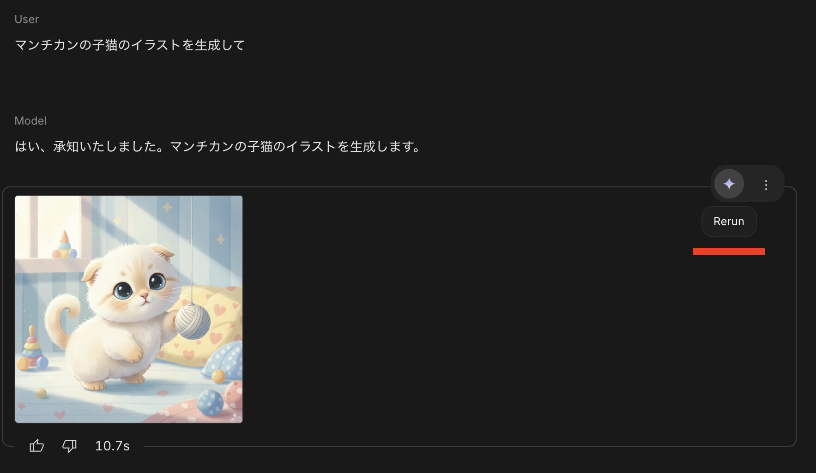Click the 10.7s generation time label
816x473 pixels.
coord(112,446)
